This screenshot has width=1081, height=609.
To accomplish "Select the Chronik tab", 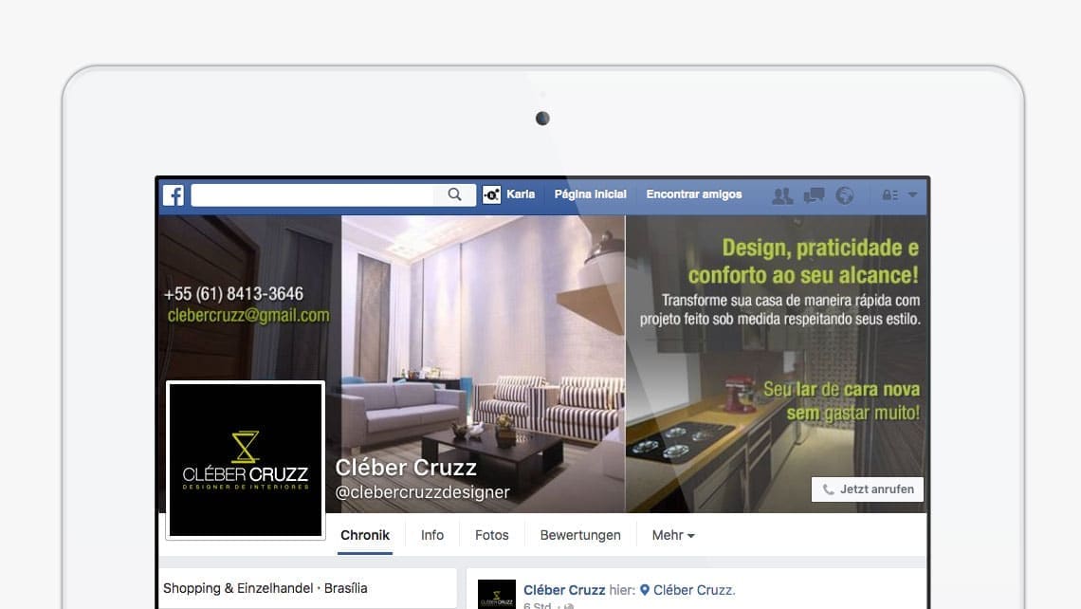I will 365,535.
